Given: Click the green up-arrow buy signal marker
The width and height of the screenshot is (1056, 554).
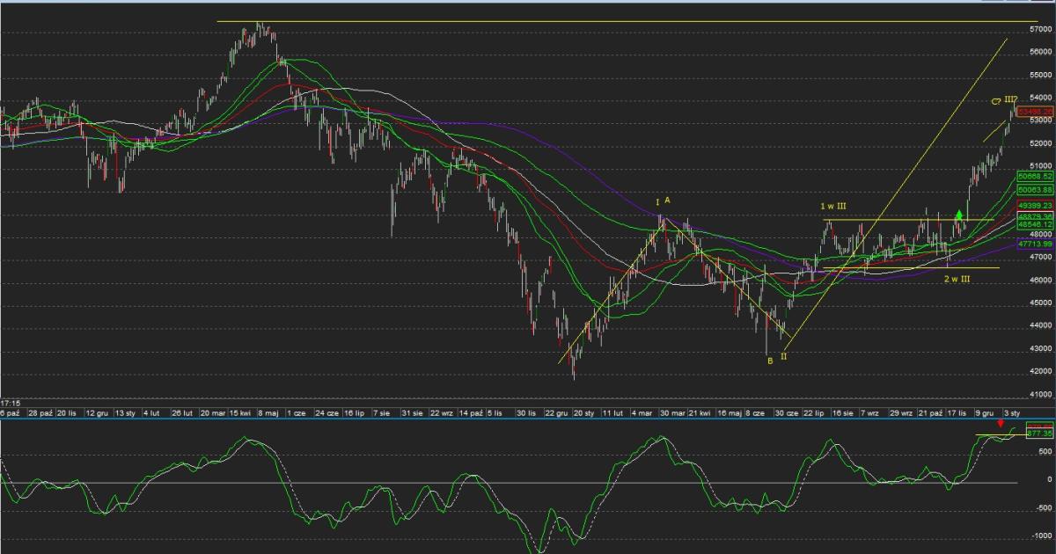Looking at the screenshot, I should pos(959,215).
